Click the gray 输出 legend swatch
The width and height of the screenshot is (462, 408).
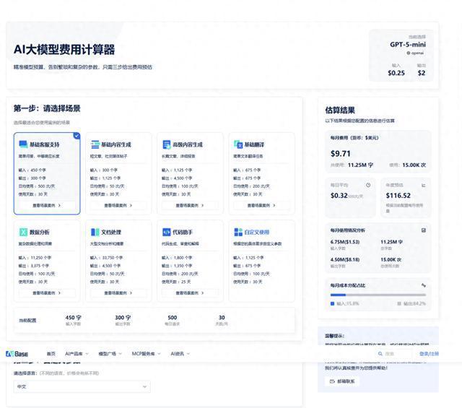click(399, 303)
